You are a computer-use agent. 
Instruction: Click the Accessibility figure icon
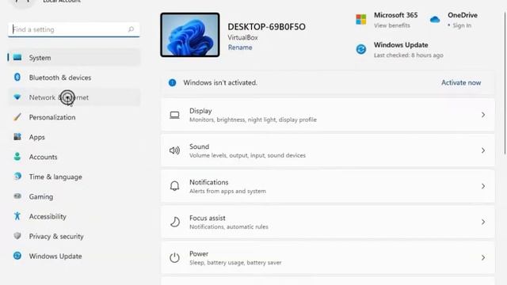(x=17, y=216)
